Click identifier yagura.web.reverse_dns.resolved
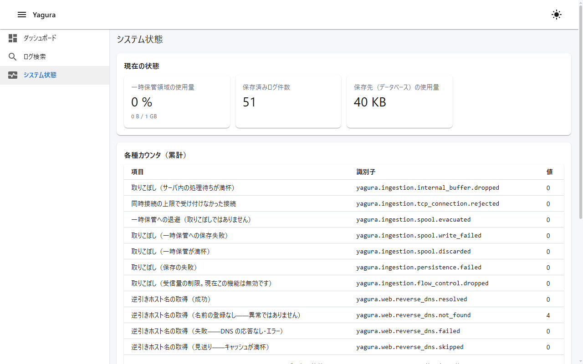 coord(412,299)
